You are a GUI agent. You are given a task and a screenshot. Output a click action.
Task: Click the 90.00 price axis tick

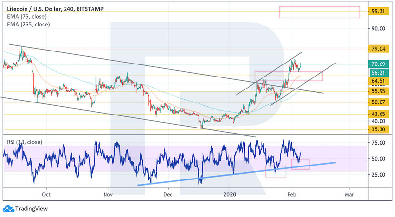pos(378,29)
